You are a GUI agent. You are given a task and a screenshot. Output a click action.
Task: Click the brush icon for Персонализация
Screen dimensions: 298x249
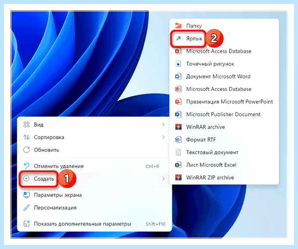pyautogui.click(x=26, y=208)
